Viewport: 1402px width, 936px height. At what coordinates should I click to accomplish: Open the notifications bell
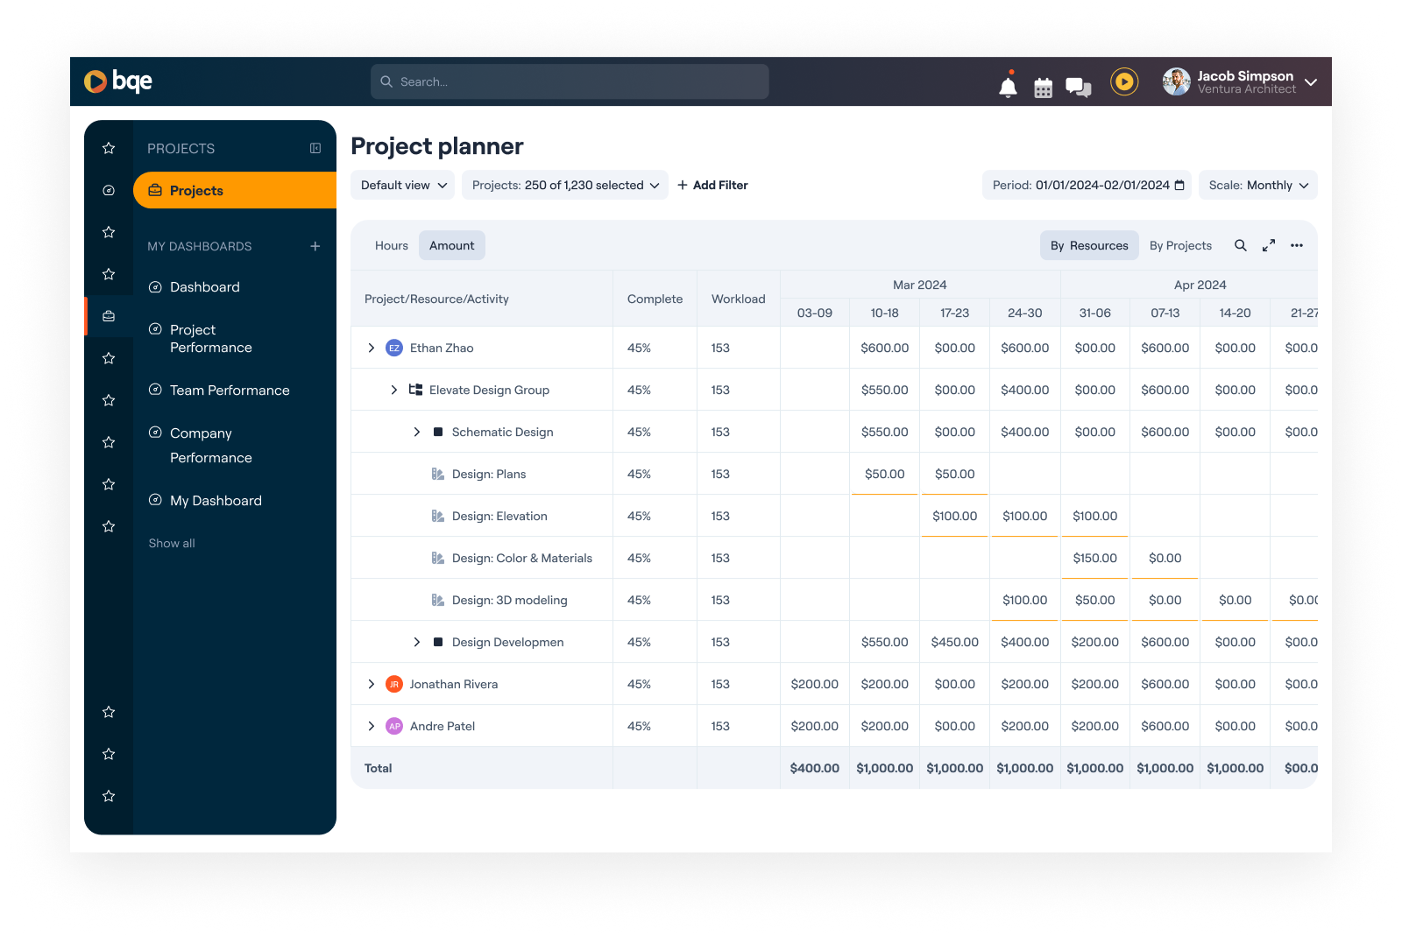(1007, 86)
